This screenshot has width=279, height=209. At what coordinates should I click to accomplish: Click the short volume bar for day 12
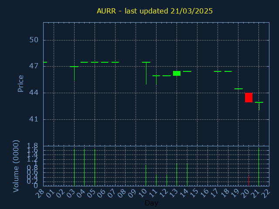pos(167,180)
